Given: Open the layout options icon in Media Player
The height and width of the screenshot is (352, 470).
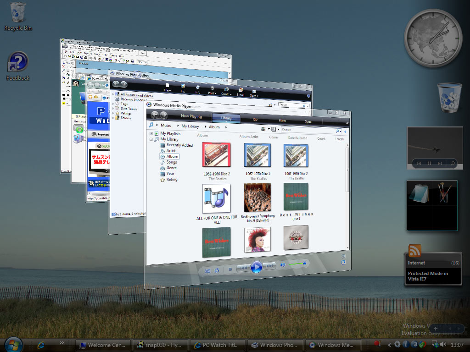Looking at the screenshot, I should point(274,129).
